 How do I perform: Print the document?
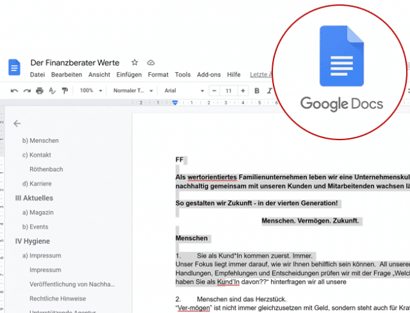coord(40,91)
